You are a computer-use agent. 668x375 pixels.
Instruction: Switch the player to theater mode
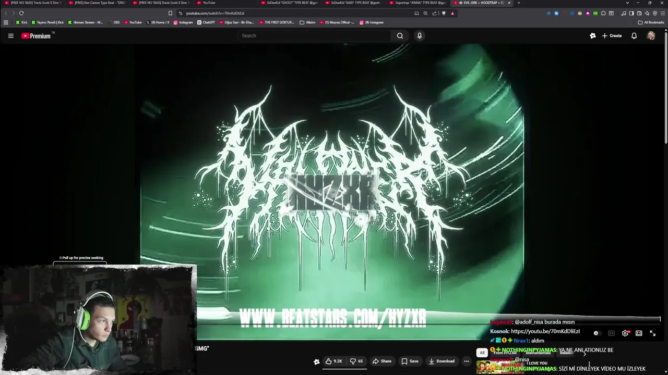pyautogui.click(x=639, y=333)
